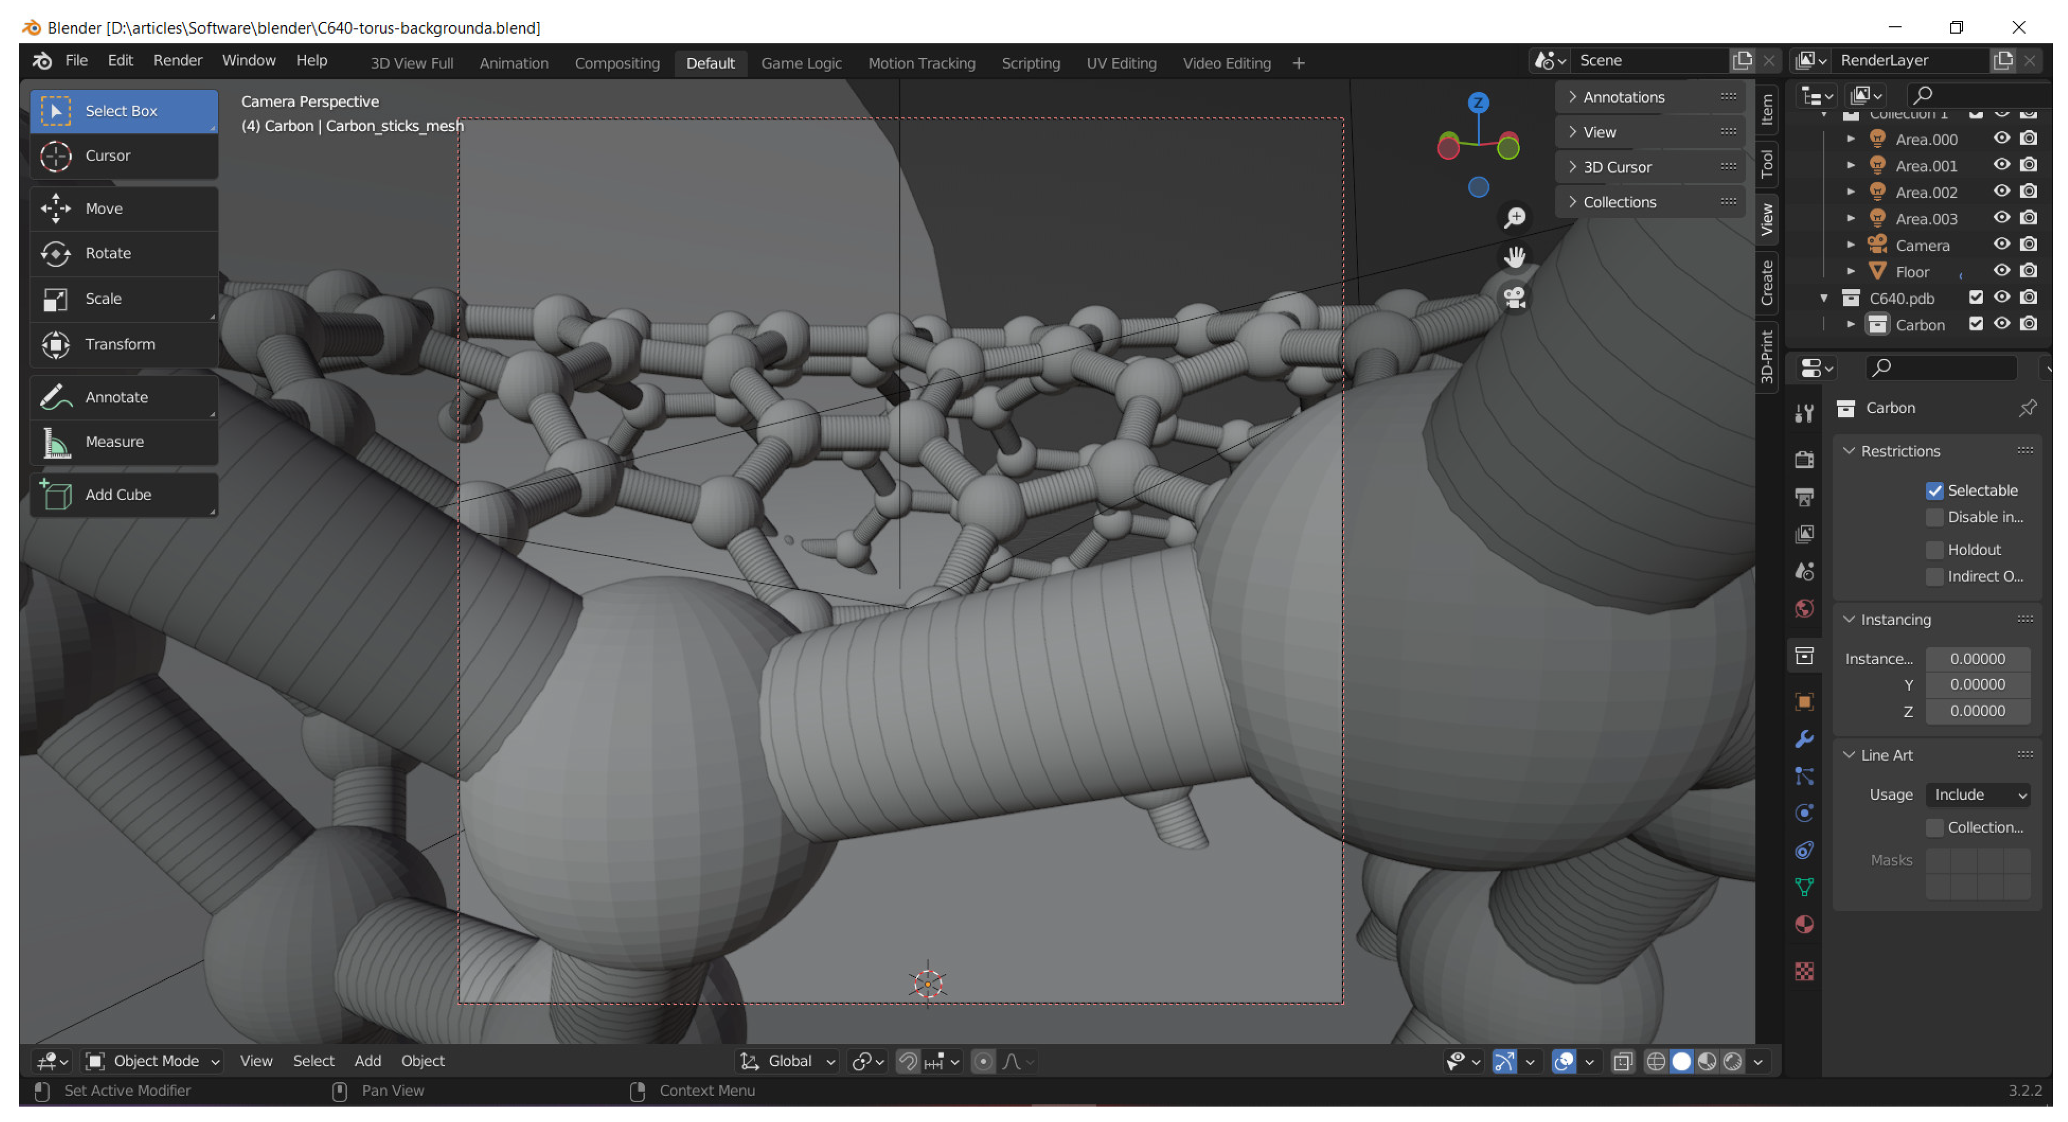Image resolution: width=2068 pixels, height=1122 pixels.
Task: Click the Add menu in viewport header
Action: coord(367,1061)
